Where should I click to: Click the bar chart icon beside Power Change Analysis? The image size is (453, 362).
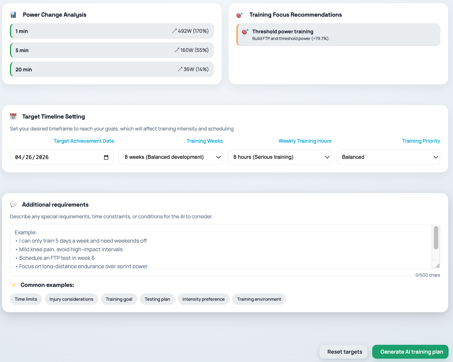(13, 15)
